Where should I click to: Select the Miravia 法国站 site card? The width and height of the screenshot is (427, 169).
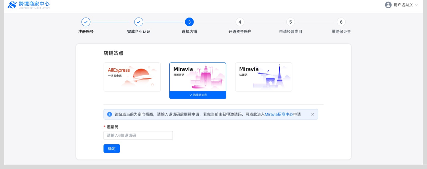(x=263, y=77)
